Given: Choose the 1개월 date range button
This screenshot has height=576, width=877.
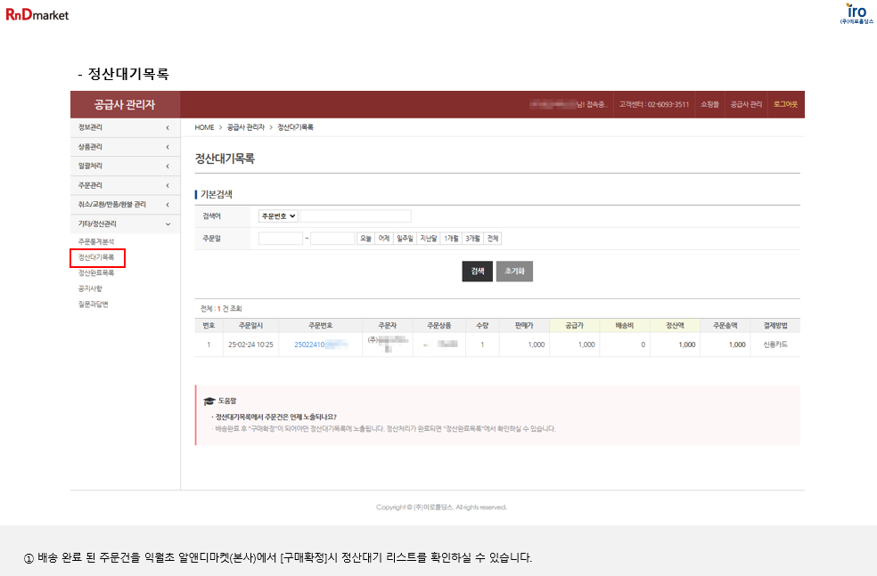Looking at the screenshot, I should 451,239.
